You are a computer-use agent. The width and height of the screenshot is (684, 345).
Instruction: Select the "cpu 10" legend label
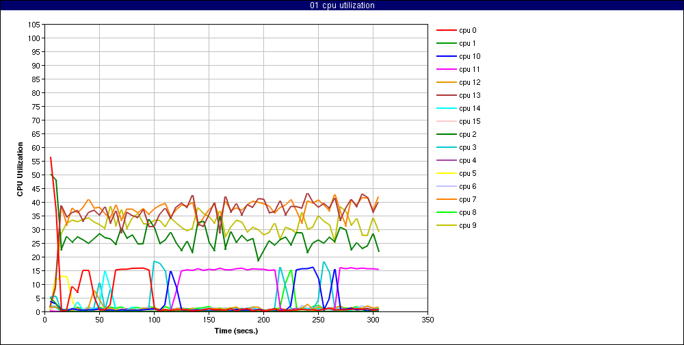pos(469,56)
